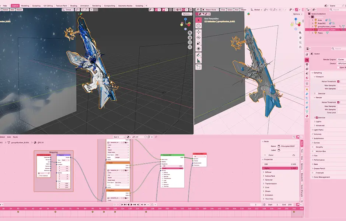The image size is (346, 221).
Task: Switch to the Modeling workspace tab
Action: coord(25,6)
